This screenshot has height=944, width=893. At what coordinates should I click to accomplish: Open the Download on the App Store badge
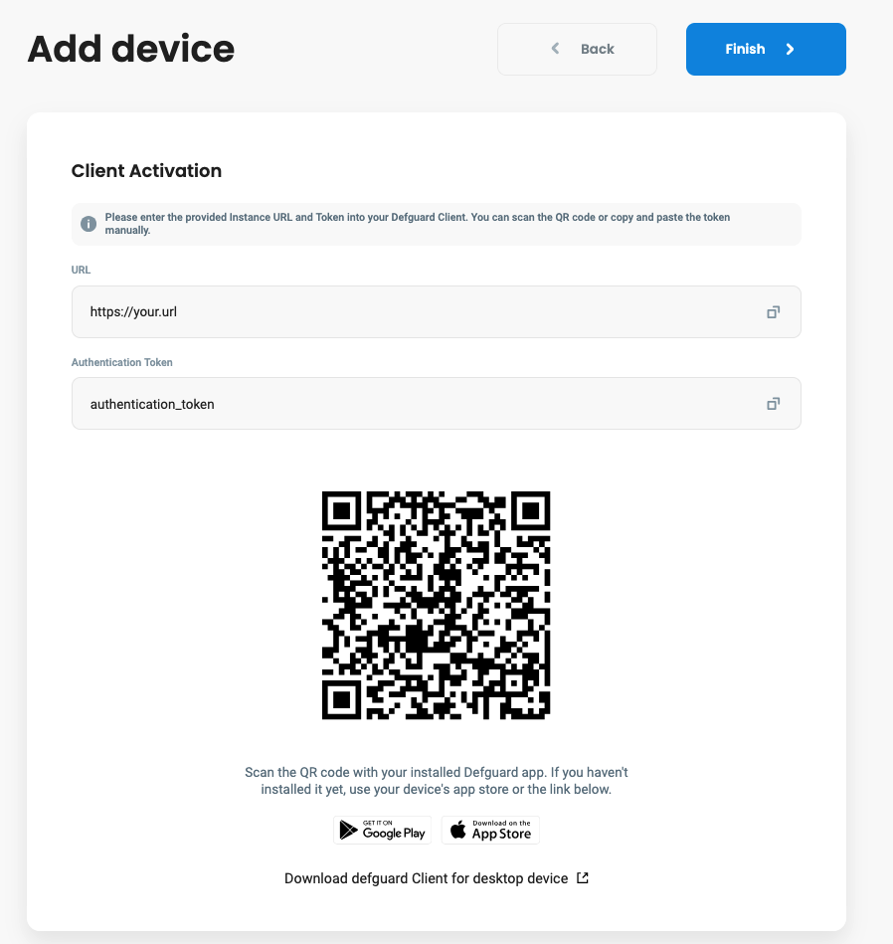(490, 831)
